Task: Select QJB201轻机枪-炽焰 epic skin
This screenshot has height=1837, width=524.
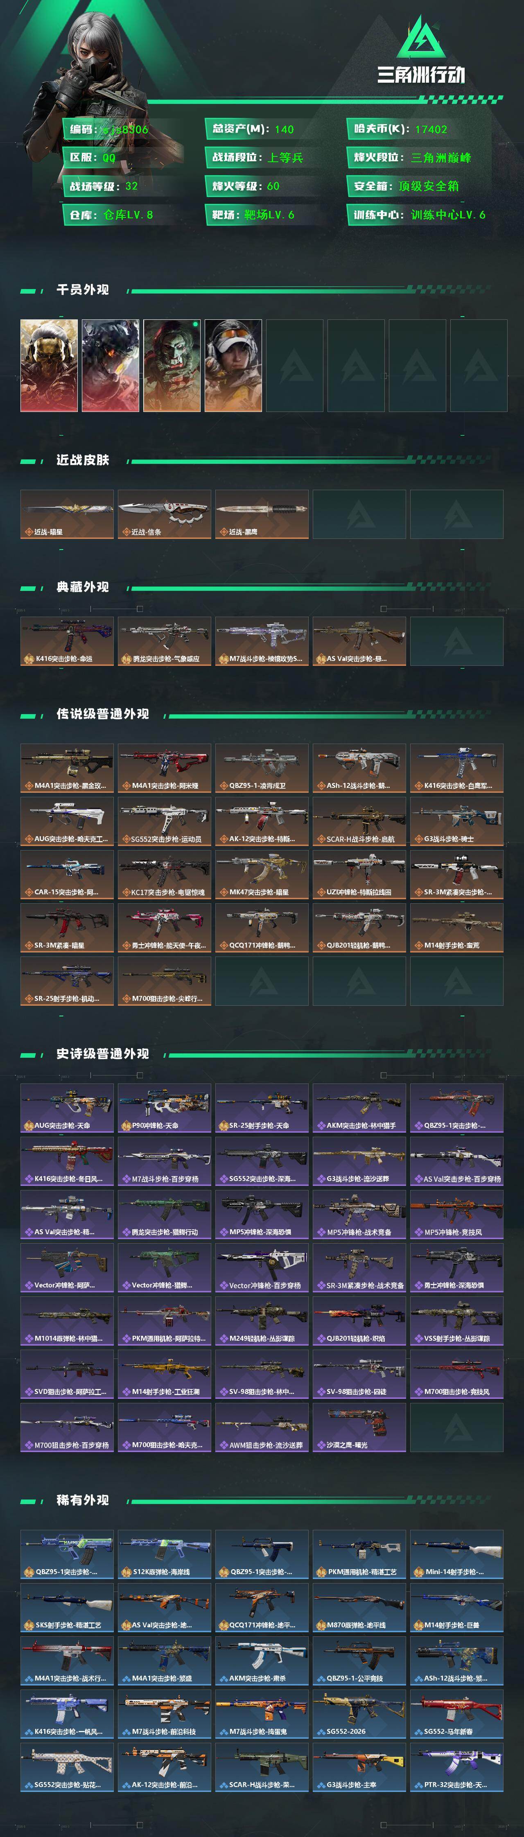Action: 359,1321
